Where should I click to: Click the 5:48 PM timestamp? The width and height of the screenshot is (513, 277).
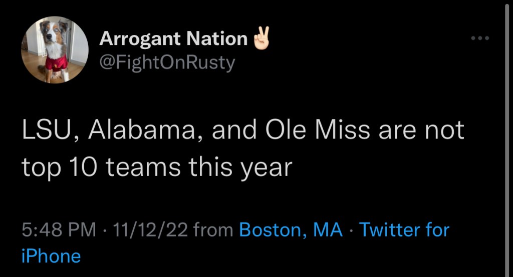click(x=59, y=230)
